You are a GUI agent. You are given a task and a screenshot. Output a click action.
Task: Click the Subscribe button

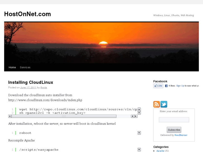point(174,130)
